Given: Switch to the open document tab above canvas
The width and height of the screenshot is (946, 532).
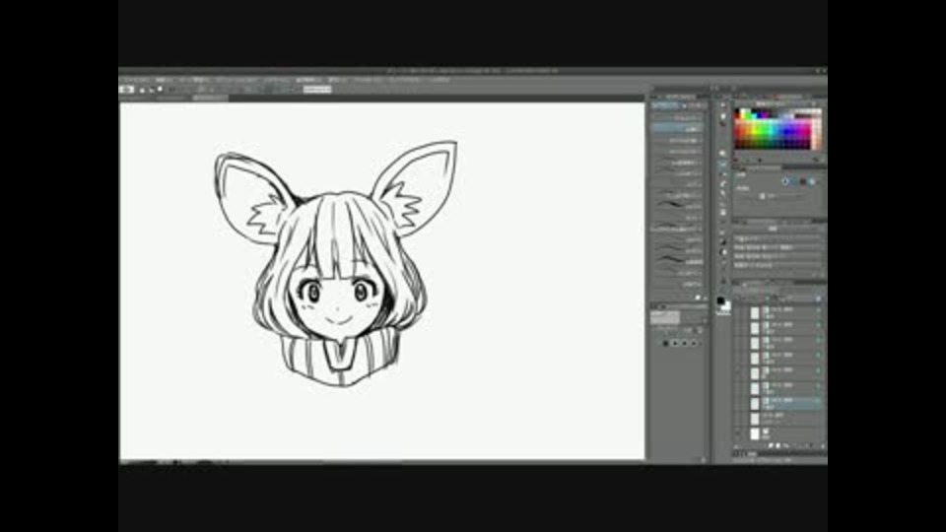Looking at the screenshot, I should pos(209,98).
